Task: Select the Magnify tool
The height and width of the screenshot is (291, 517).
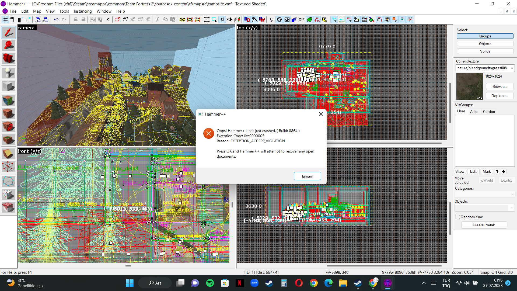Action: pos(9,46)
